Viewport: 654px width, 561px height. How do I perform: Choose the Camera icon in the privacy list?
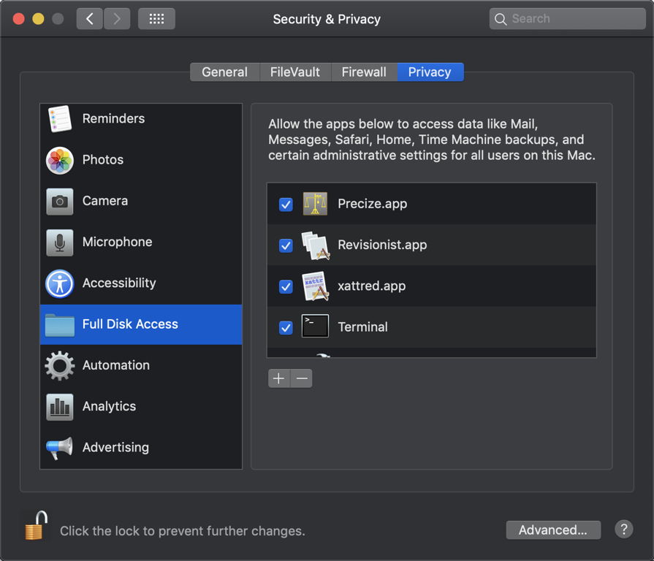click(60, 201)
